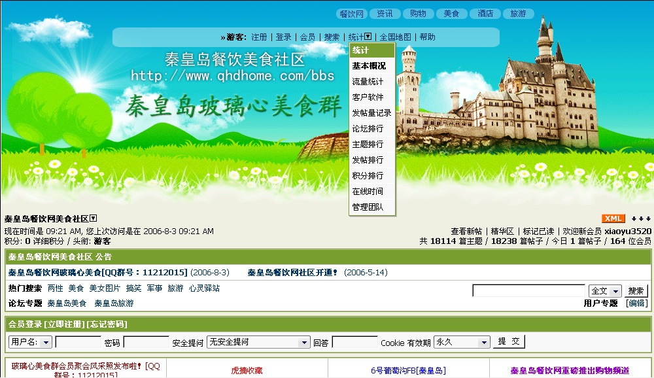
Task: Open announcement 秦皇岛餐饮网玻璃心美食[QQ群号：11212015]
Action: click(x=97, y=273)
